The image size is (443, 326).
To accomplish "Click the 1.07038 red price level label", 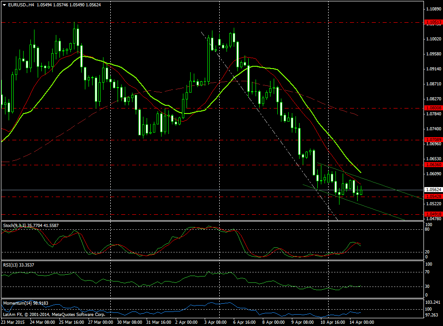I will 433,140.
